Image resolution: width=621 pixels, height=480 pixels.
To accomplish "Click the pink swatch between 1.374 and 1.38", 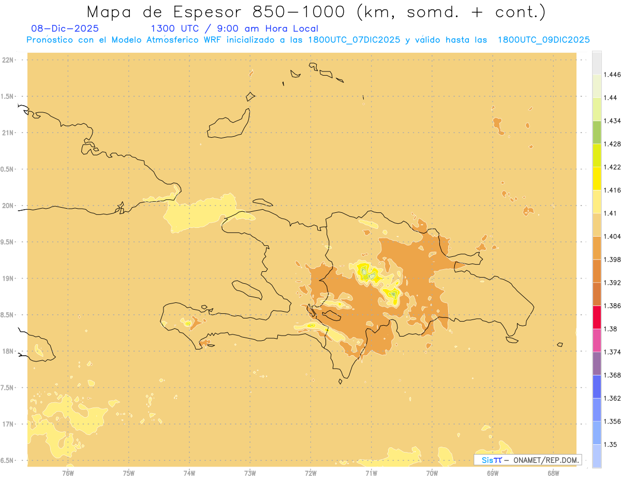I will tap(597, 340).
